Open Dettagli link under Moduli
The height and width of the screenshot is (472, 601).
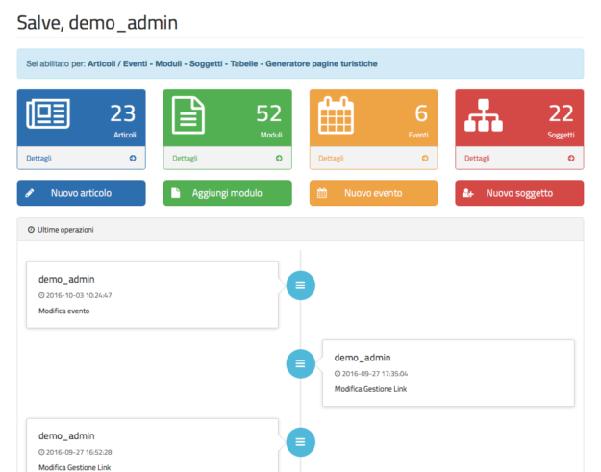pyautogui.click(x=186, y=158)
